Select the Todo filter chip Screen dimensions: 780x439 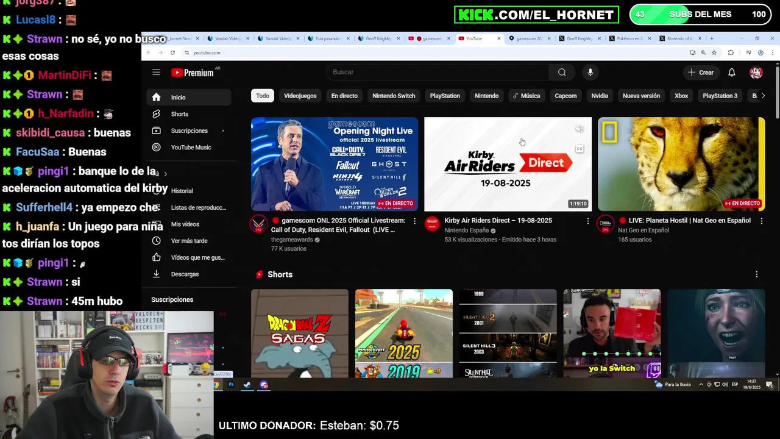click(263, 96)
